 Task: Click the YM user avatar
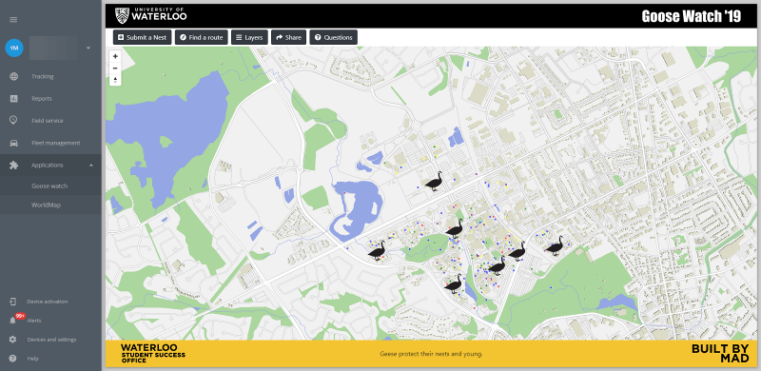[14, 49]
